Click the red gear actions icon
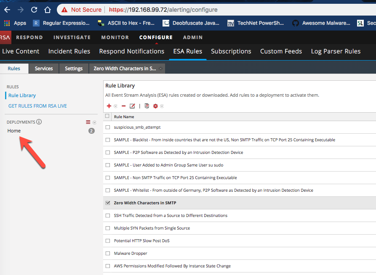 (155, 106)
